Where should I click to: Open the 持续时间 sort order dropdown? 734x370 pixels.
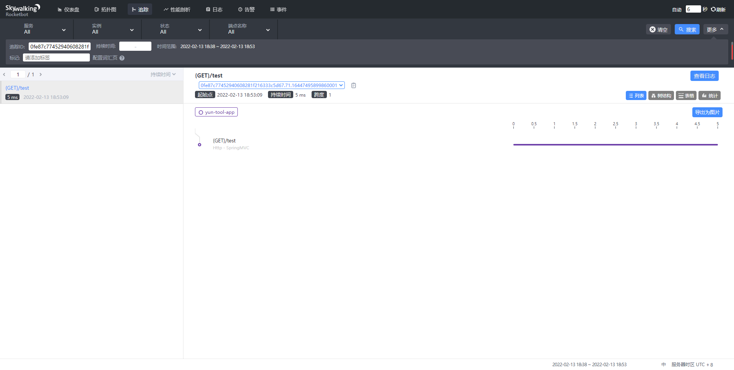click(x=163, y=74)
